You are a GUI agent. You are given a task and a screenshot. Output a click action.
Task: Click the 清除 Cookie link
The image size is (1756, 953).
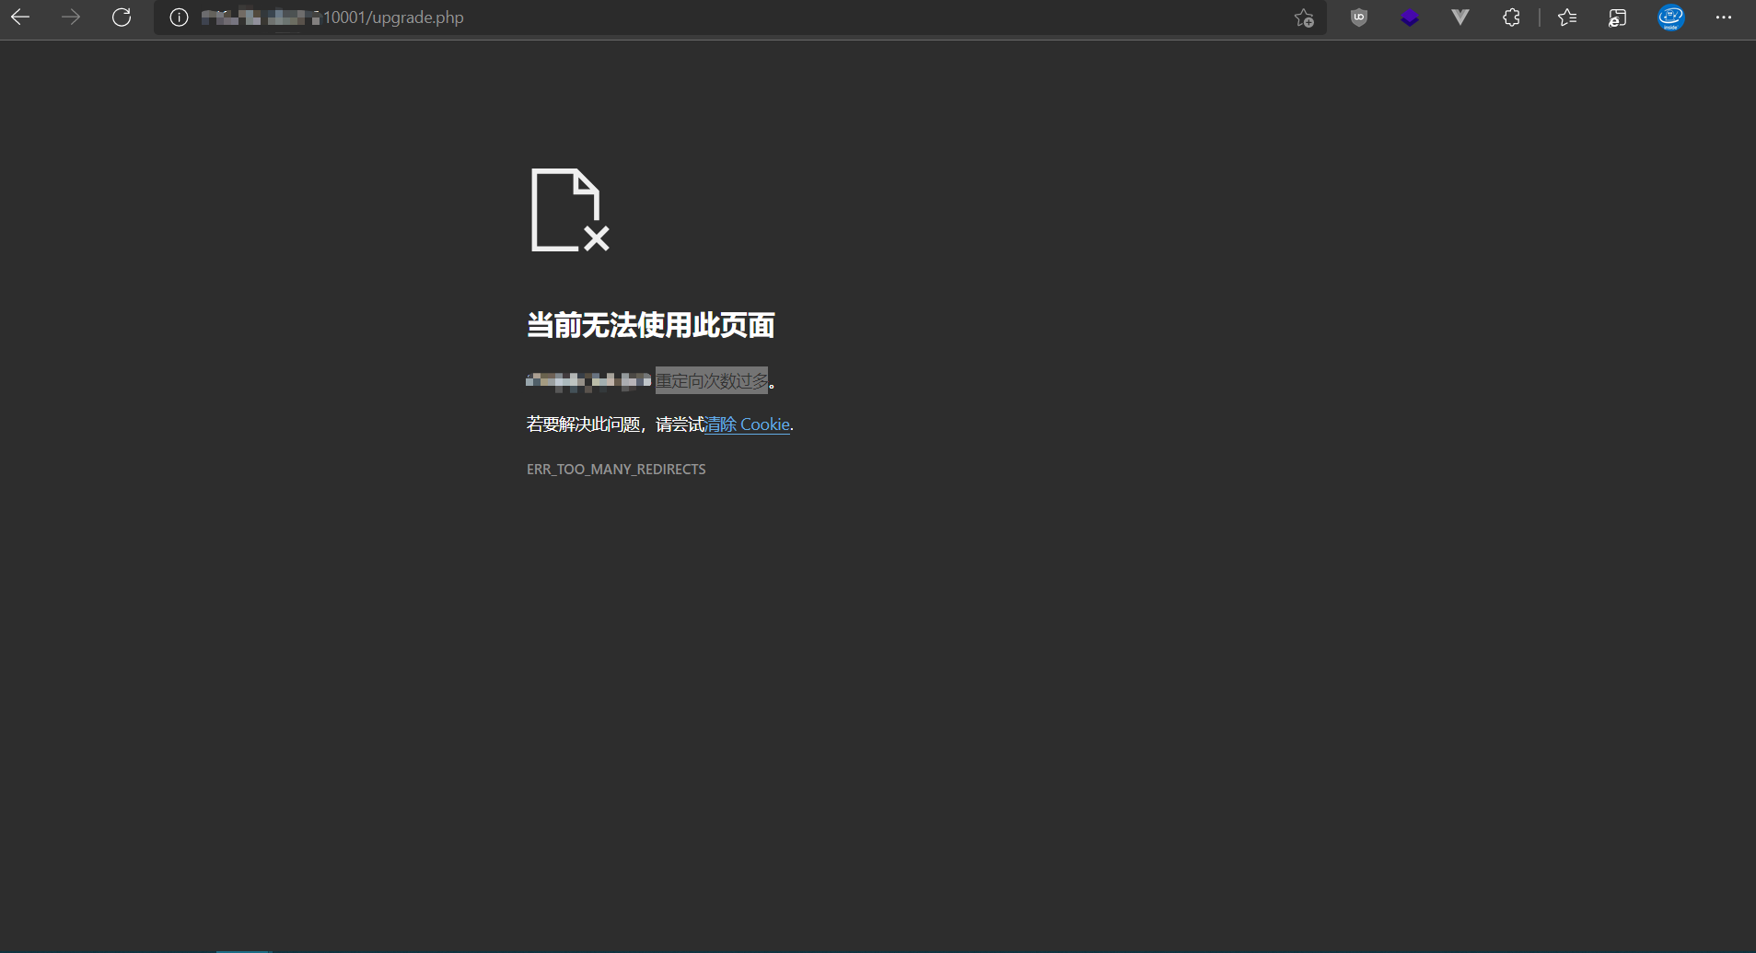tap(747, 424)
